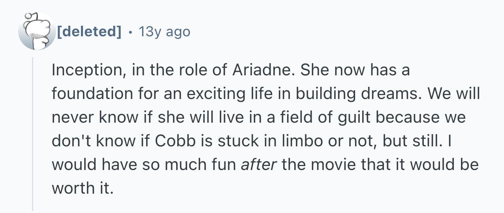Click the dot separator before the timestamp
This screenshot has height=213, width=504.
pos(130,32)
